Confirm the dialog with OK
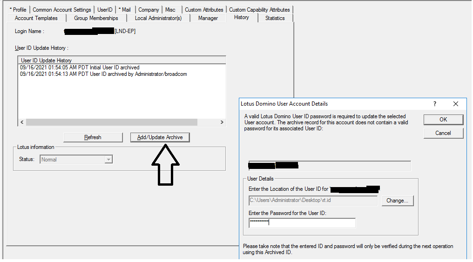The height and width of the screenshot is (262, 473). (x=443, y=120)
